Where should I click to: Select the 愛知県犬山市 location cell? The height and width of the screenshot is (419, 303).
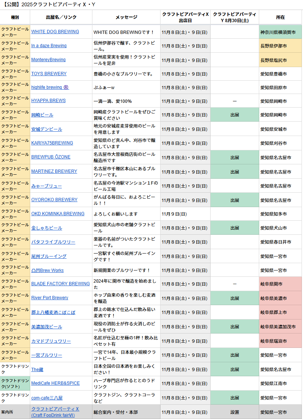[280, 228]
